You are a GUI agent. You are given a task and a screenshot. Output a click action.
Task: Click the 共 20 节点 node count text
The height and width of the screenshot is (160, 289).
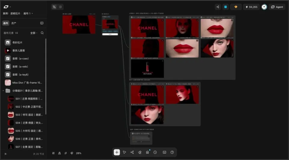click(39, 154)
